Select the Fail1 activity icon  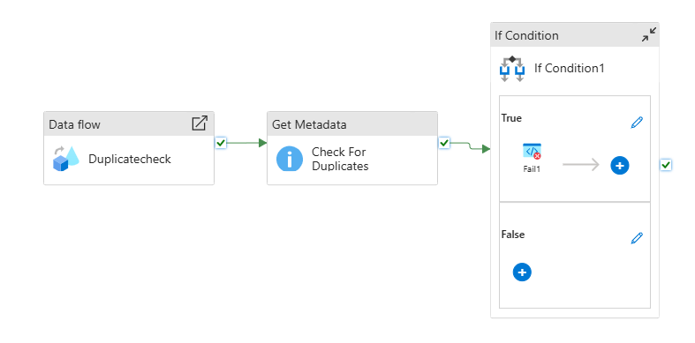(x=532, y=152)
